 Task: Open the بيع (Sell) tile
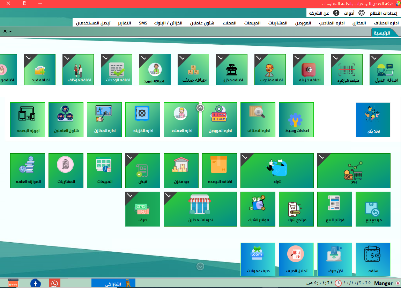click(354, 170)
